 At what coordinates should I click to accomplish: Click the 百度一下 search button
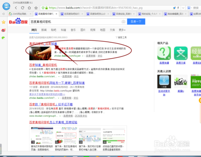pos(136,22)
